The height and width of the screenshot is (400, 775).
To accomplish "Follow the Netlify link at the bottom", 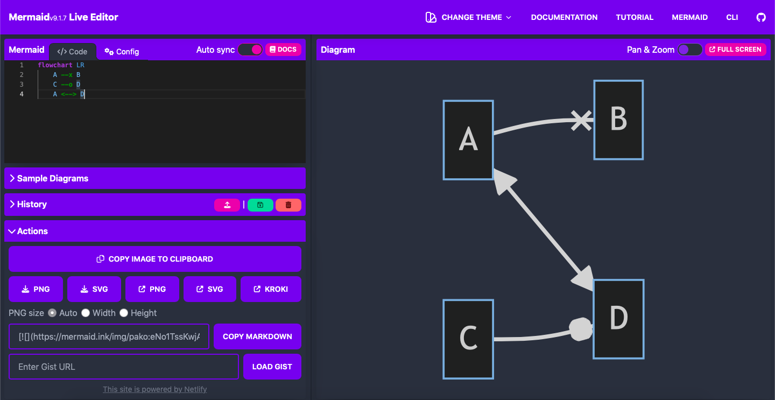I will (x=154, y=389).
